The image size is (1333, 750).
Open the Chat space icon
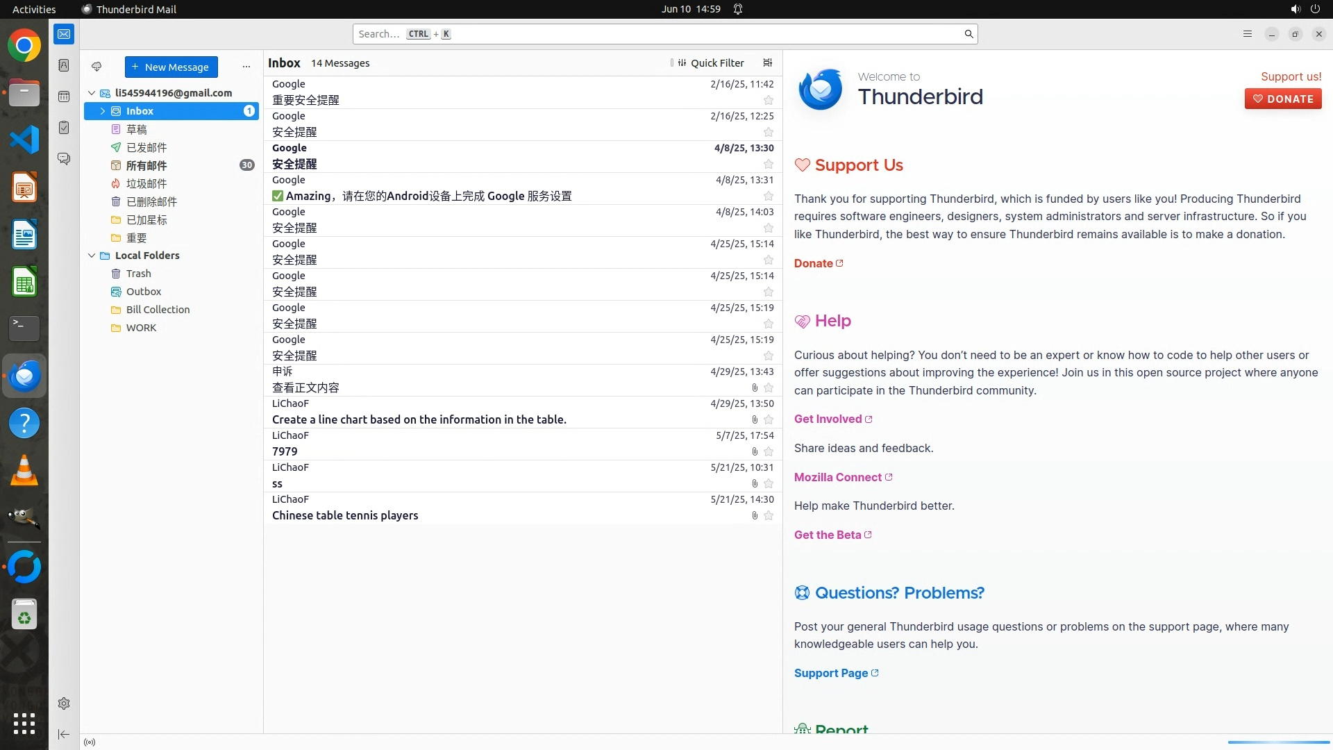pyautogui.click(x=64, y=159)
